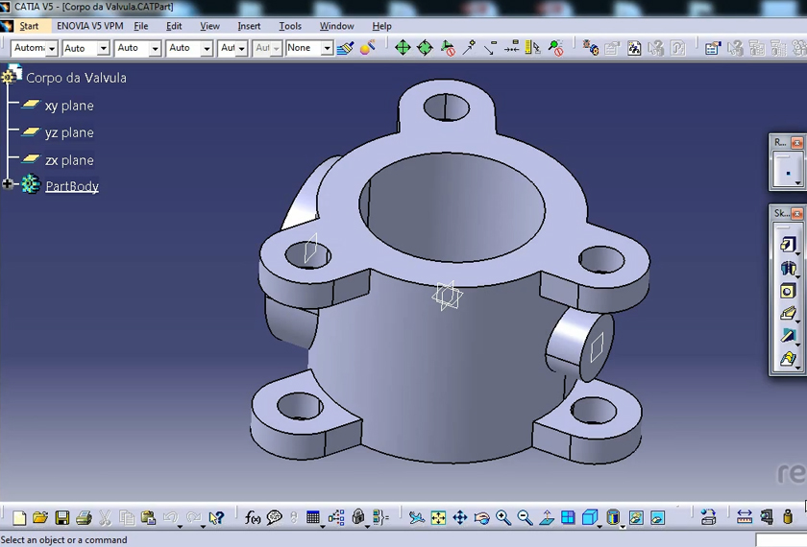Open the first 'Autom' dropdown in top toolbar
The width and height of the screenshot is (807, 547).
(51, 48)
